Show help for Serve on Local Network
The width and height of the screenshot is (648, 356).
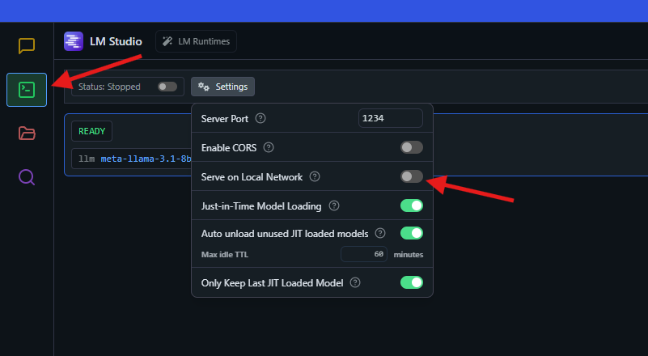[315, 176]
